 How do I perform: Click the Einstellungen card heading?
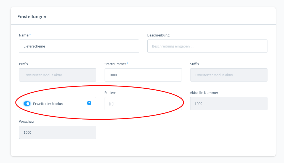pos(32,17)
